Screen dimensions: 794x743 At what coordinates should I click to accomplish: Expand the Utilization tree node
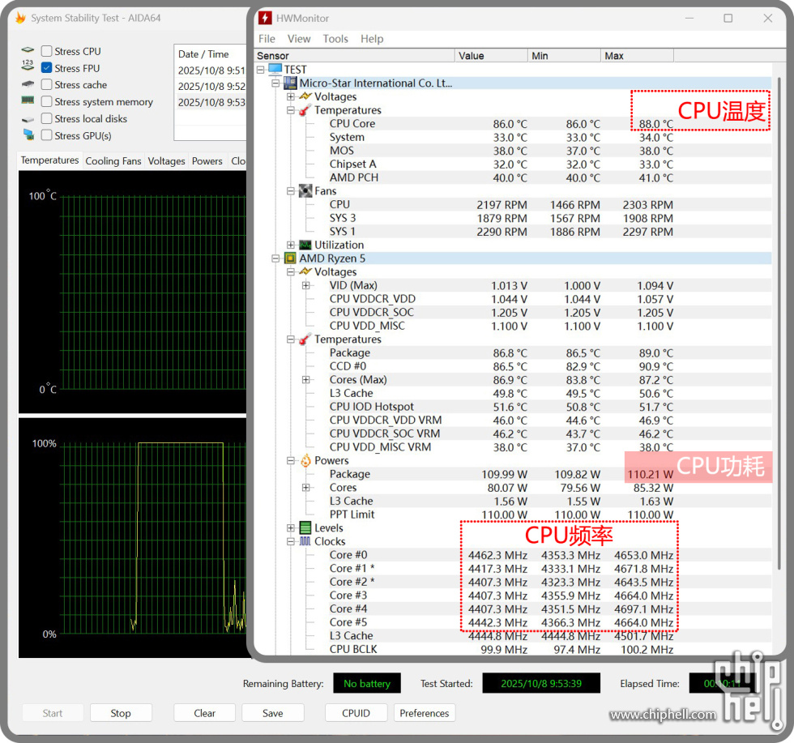pos(291,245)
